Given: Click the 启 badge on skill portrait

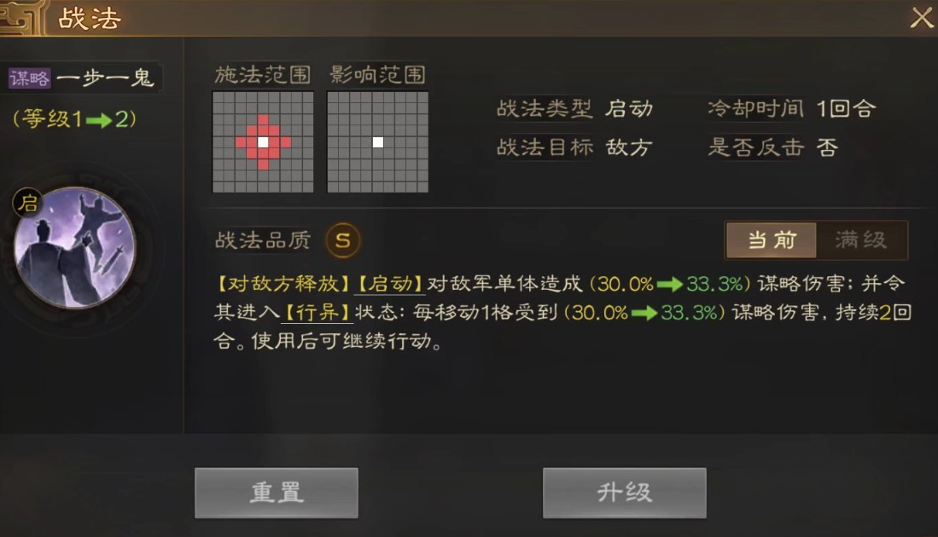Looking at the screenshot, I should 27,203.
